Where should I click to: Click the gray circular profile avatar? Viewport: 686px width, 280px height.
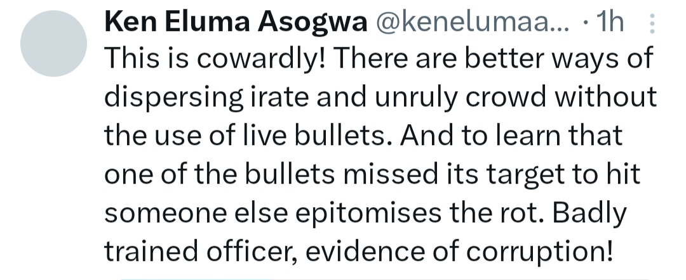click(x=53, y=44)
